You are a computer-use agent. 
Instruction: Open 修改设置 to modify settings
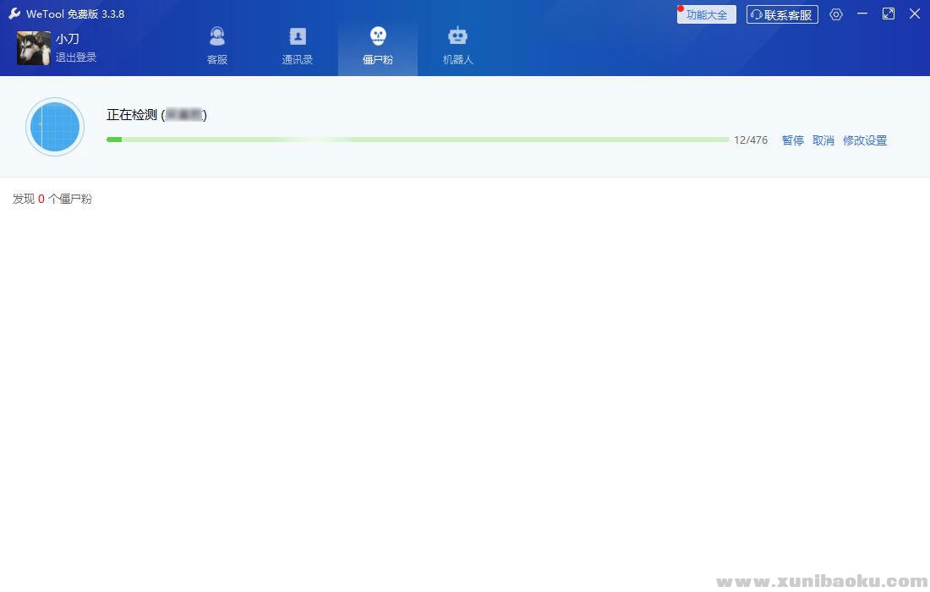(x=865, y=140)
